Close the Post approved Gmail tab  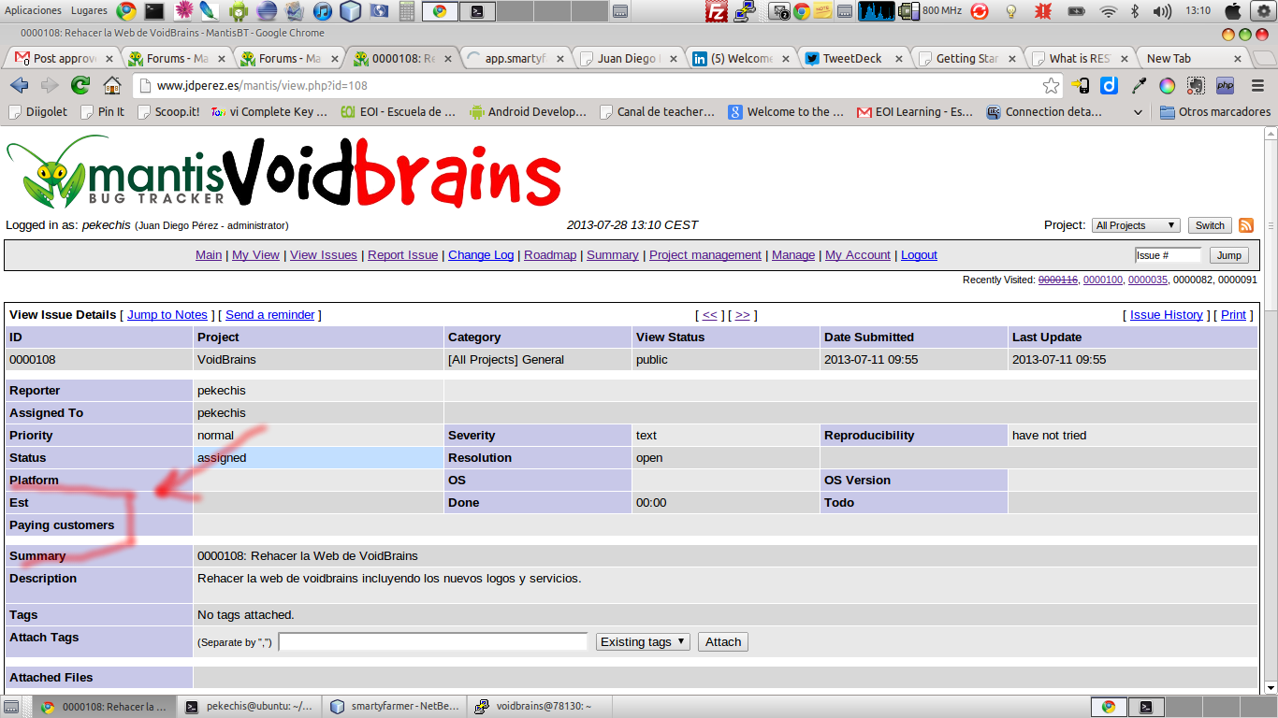(110, 58)
